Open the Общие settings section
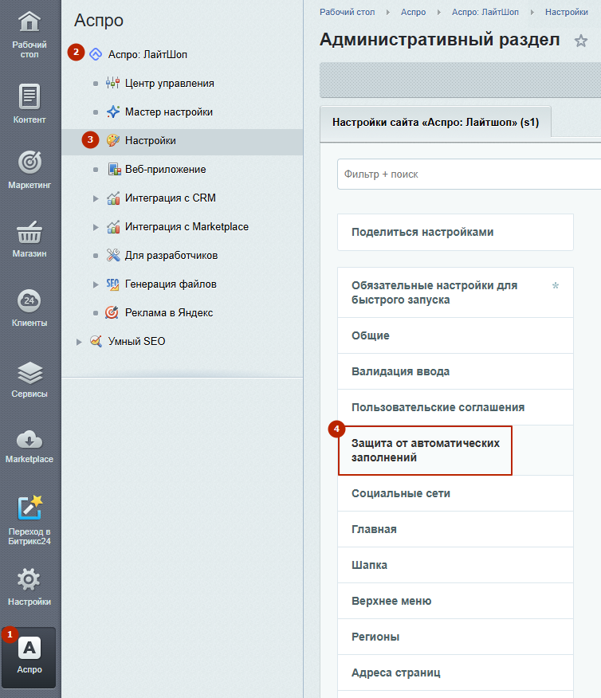Viewport: 601px width, 698px height. click(x=455, y=335)
